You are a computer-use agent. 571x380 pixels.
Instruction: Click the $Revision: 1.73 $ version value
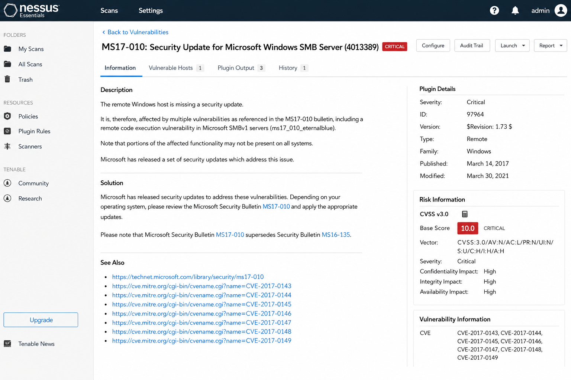point(489,127)
